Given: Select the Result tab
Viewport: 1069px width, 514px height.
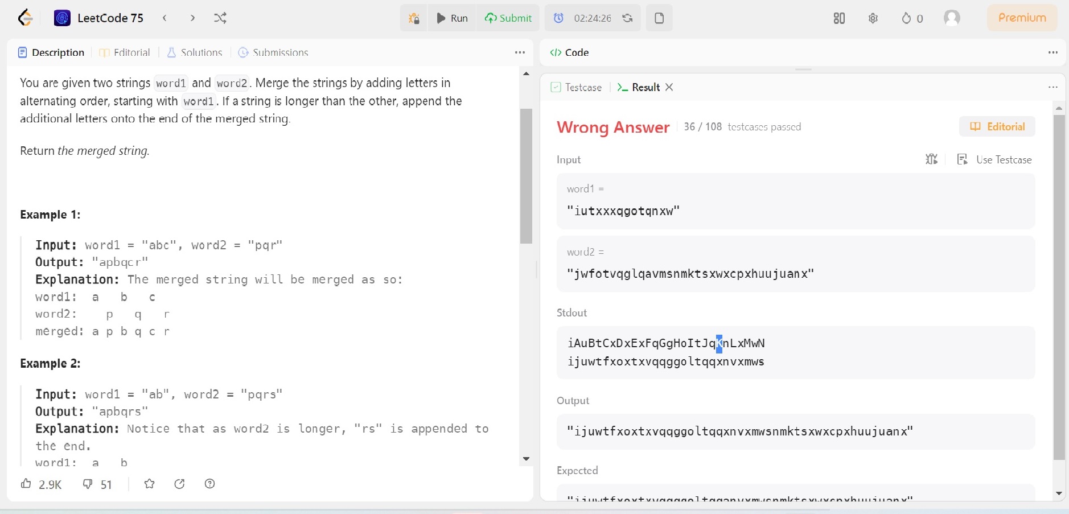Looking at the screenshot, I should tap(639, 87).
